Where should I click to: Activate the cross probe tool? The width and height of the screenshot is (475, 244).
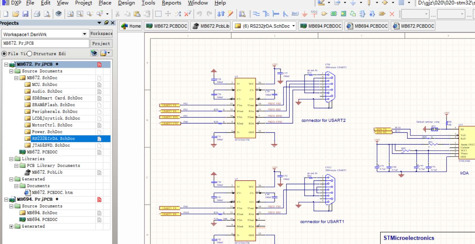(x=231, y=14)
